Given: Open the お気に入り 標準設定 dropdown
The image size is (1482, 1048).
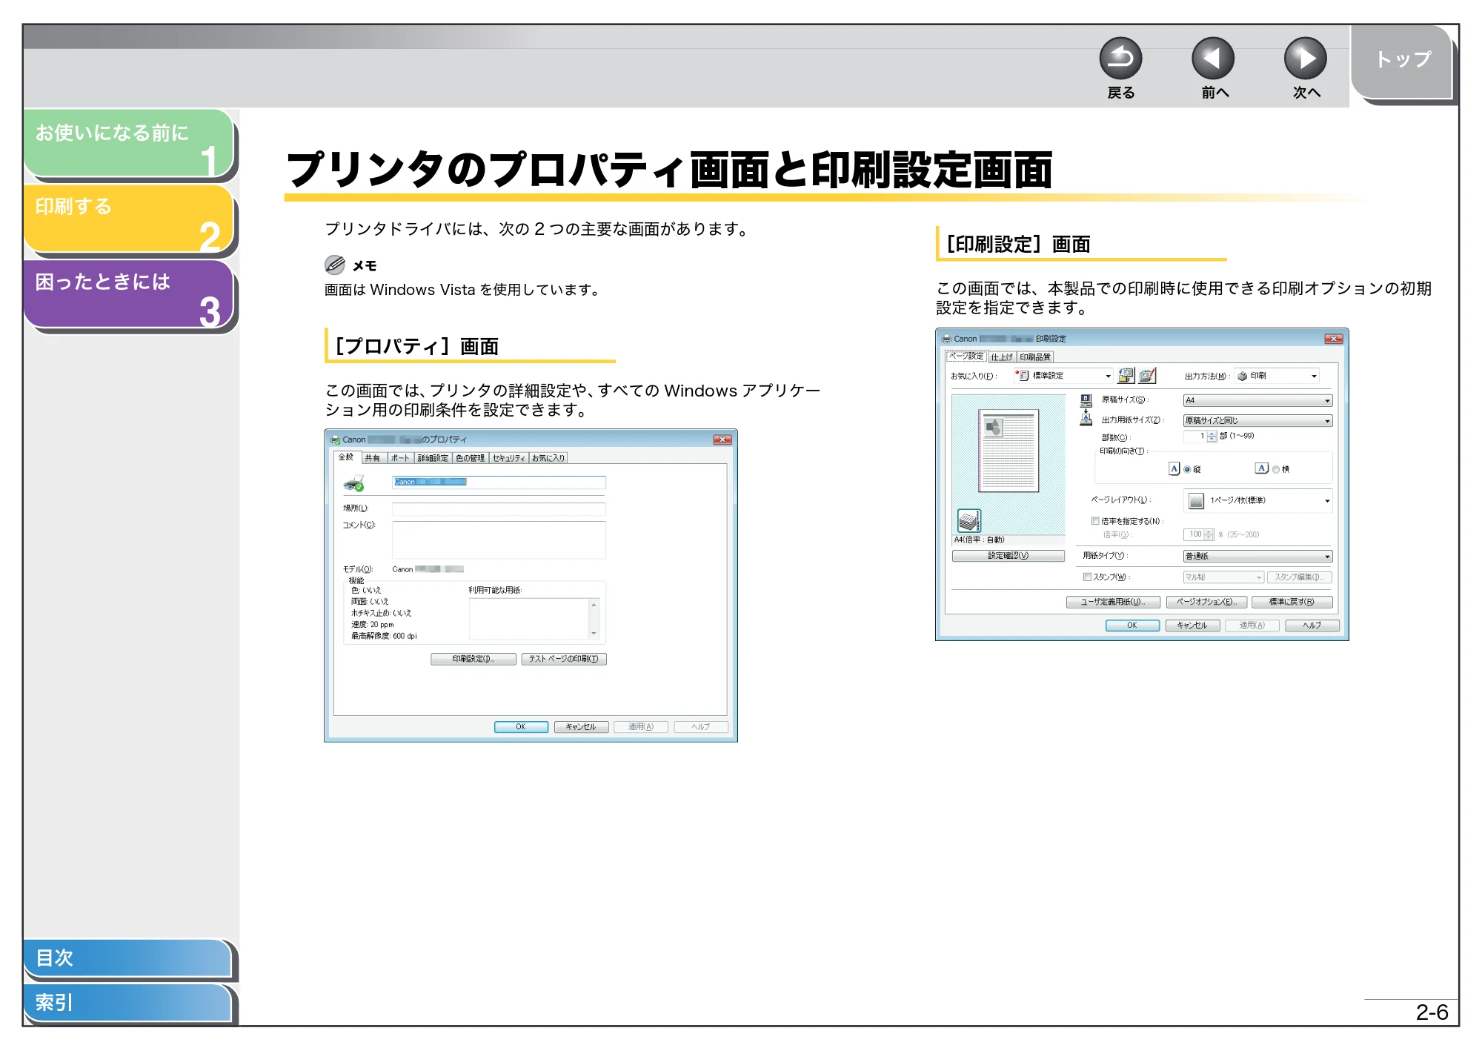Looking at the screenshot, I should tap(1064, 376).
